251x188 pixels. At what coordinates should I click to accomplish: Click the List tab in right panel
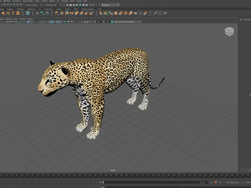pos(241,19)
